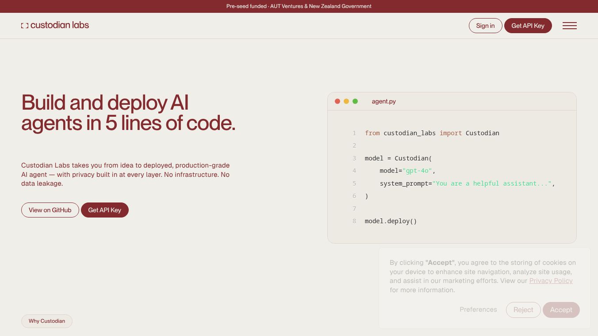Click the yellow dot in agent.py window

(x=346, y=101)
